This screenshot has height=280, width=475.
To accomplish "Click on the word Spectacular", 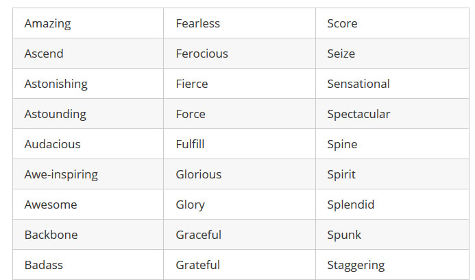I will click(x=358, y=114).
